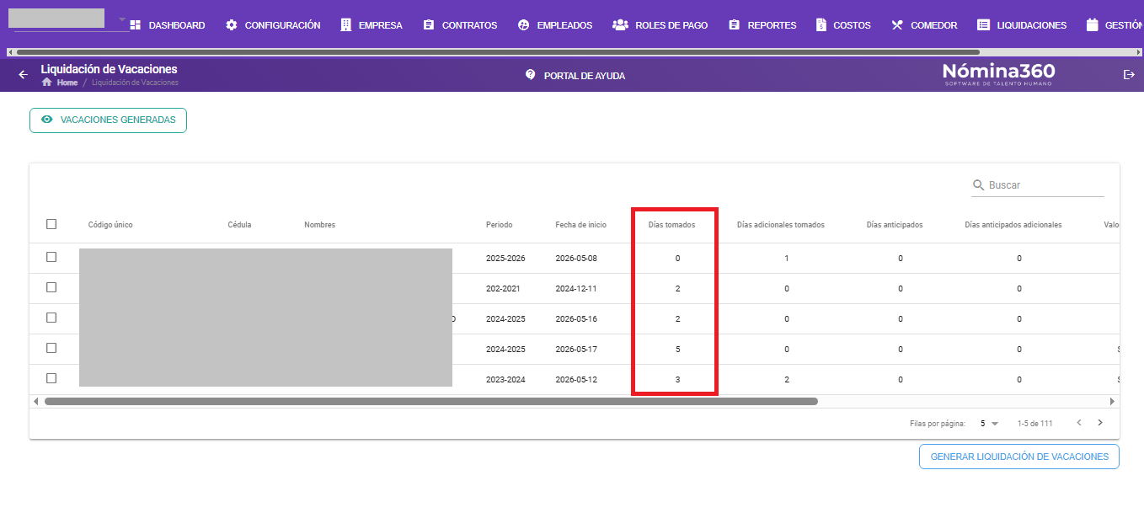Check the row starting 2026-05-16
This screenshot has width=1144, height=529.
coord(51,318)
